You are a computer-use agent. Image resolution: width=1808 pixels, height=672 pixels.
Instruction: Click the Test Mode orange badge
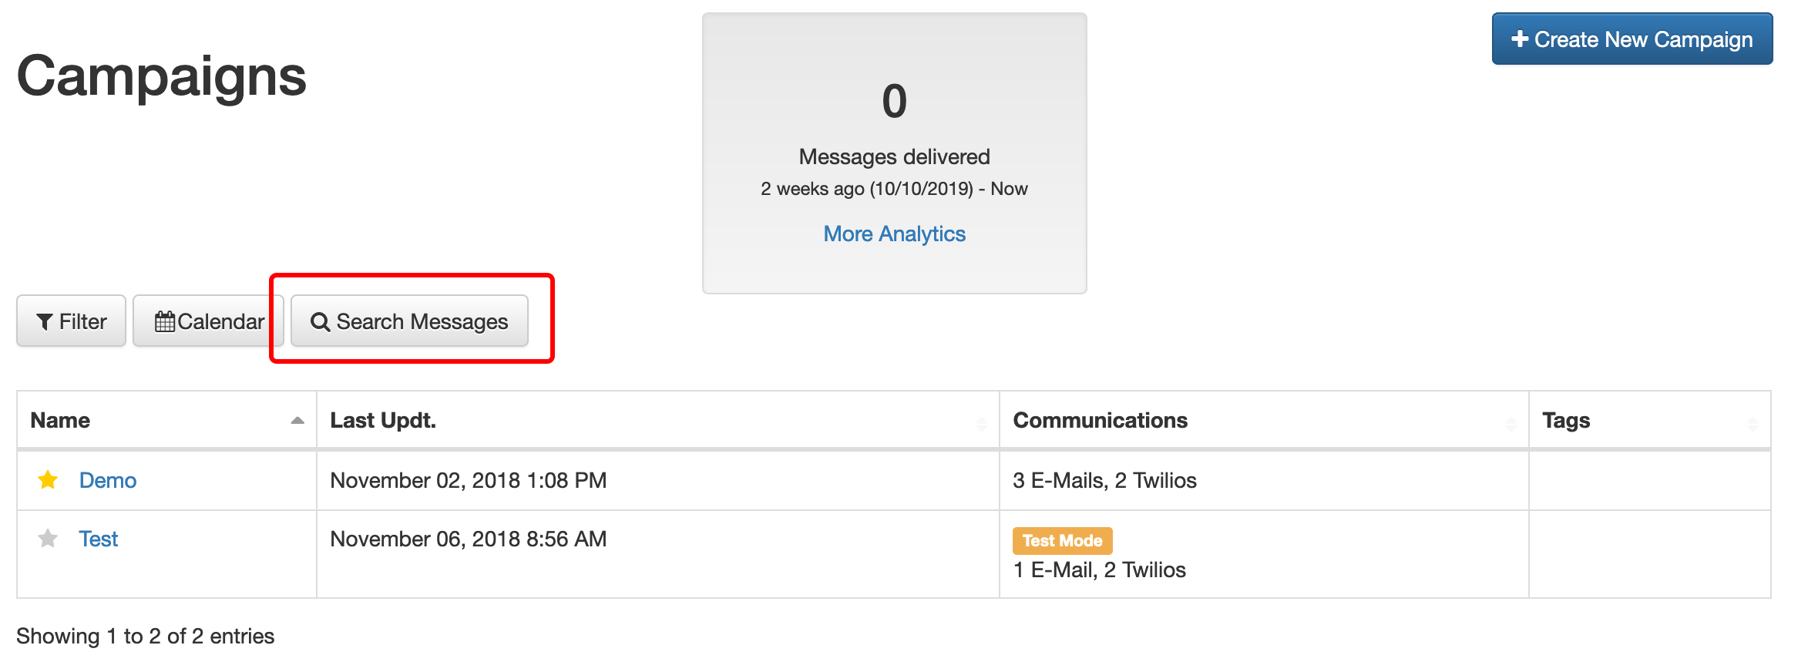coord(1062,541)
